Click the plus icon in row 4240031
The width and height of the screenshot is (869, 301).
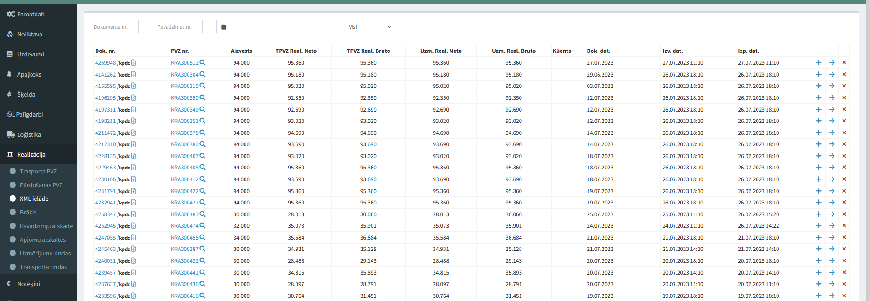pos(818,261)
